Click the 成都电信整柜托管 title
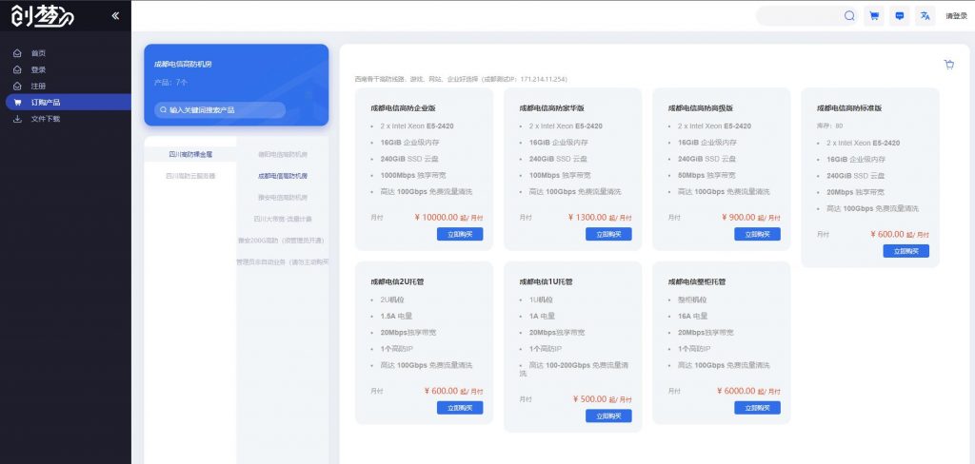Image resolution: width=975 pixels, height=464 pixels. (696, 282)
